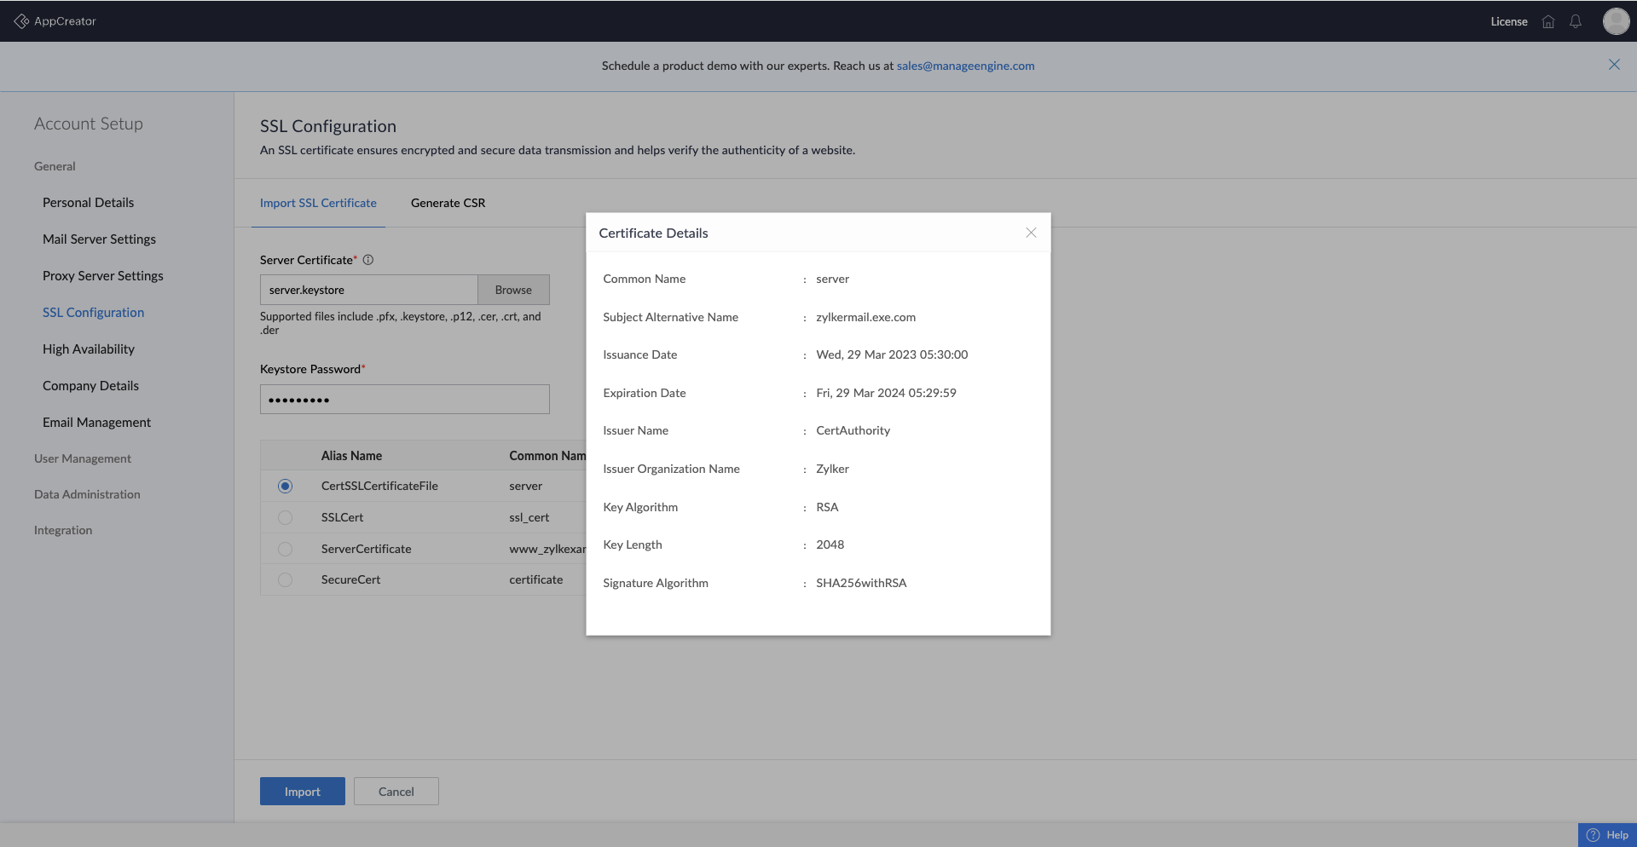The image size is (1637, 847).
Task: Switch to the Generate CSR tab
Action: 448,203
